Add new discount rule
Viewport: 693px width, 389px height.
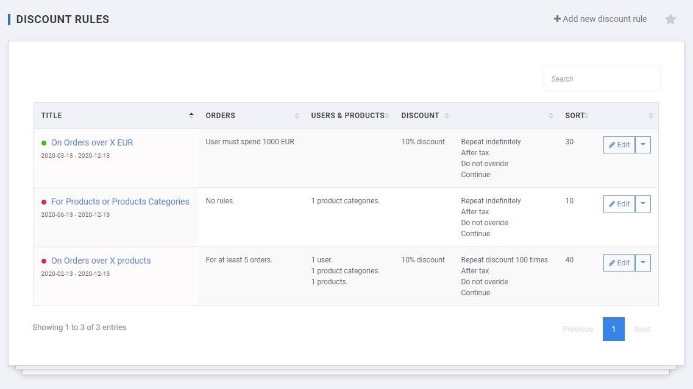(x=600, y=19)
